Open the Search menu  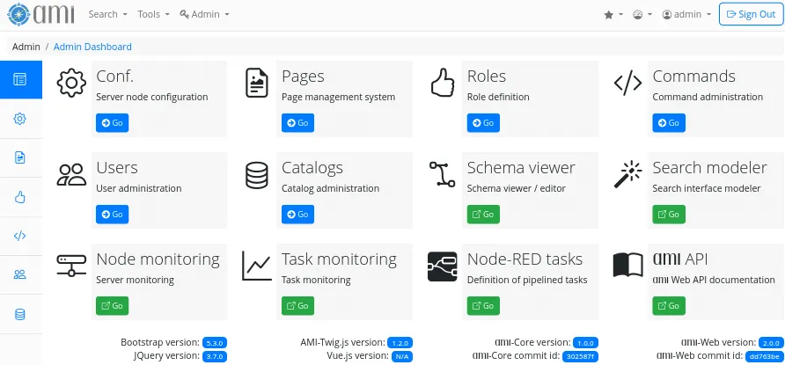tap(107, 15)
